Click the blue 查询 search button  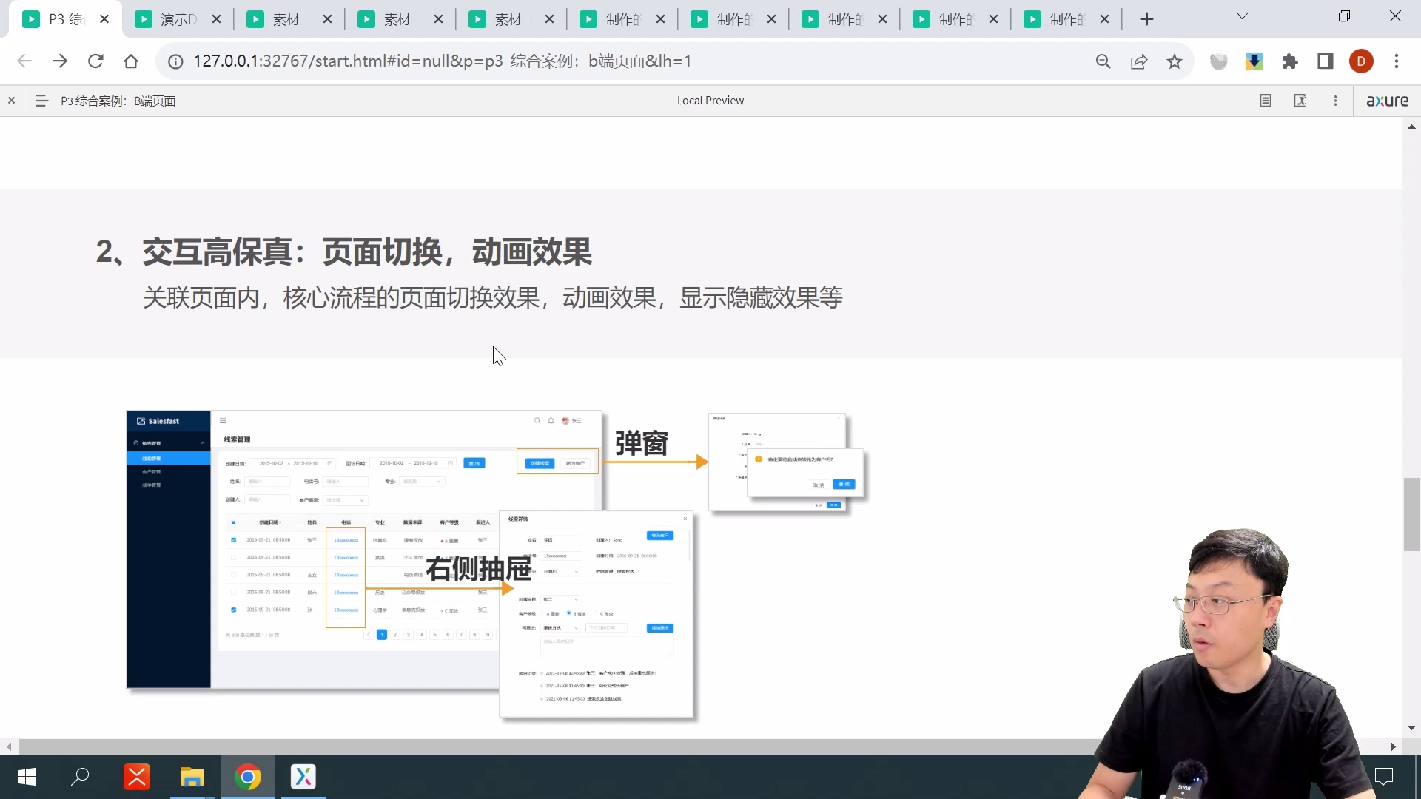point(474,463)
